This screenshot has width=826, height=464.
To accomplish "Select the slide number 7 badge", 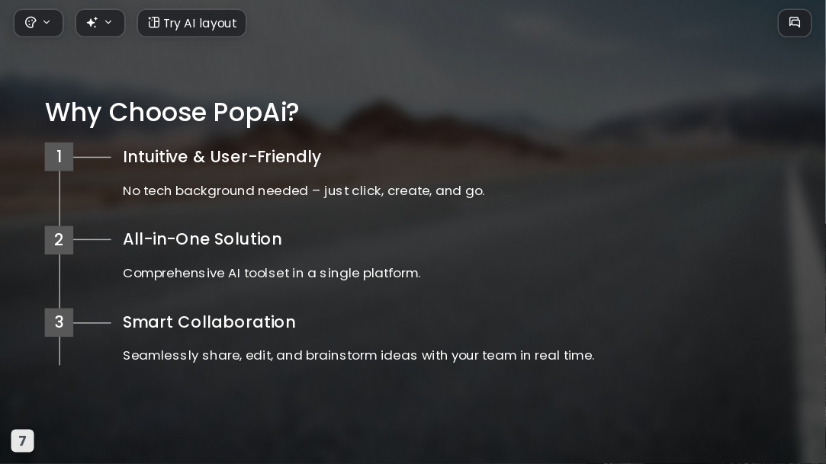I will coord(23,441).
